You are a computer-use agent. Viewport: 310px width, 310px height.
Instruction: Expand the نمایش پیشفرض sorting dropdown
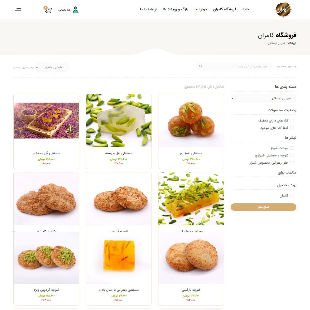52,67
